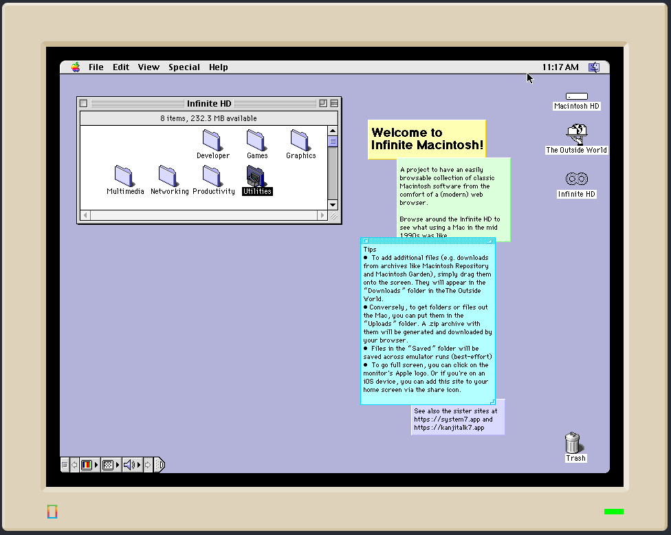Viewport: 671px width, 535px height.
Task: Click the Trash icon on the desktop
Action: 573,443
